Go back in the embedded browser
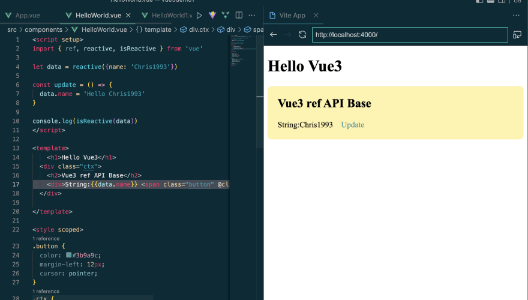This screenshot has width=528, height=300. click(274, 35)
